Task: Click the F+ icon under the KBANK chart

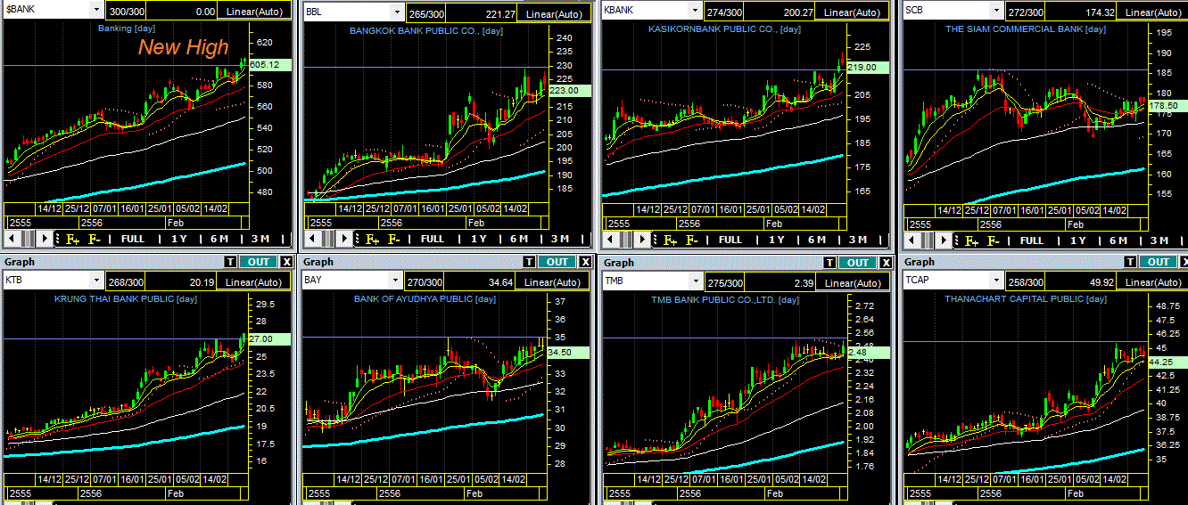Action: pos(670,239)
